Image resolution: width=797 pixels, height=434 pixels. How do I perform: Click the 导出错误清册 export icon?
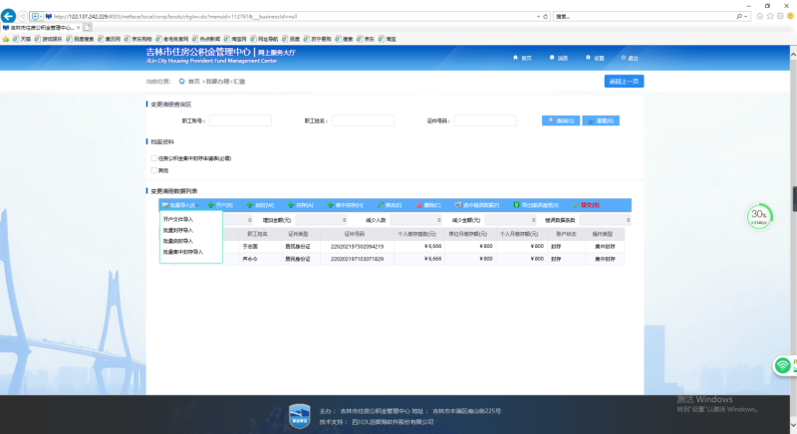(x=516, y=205)
